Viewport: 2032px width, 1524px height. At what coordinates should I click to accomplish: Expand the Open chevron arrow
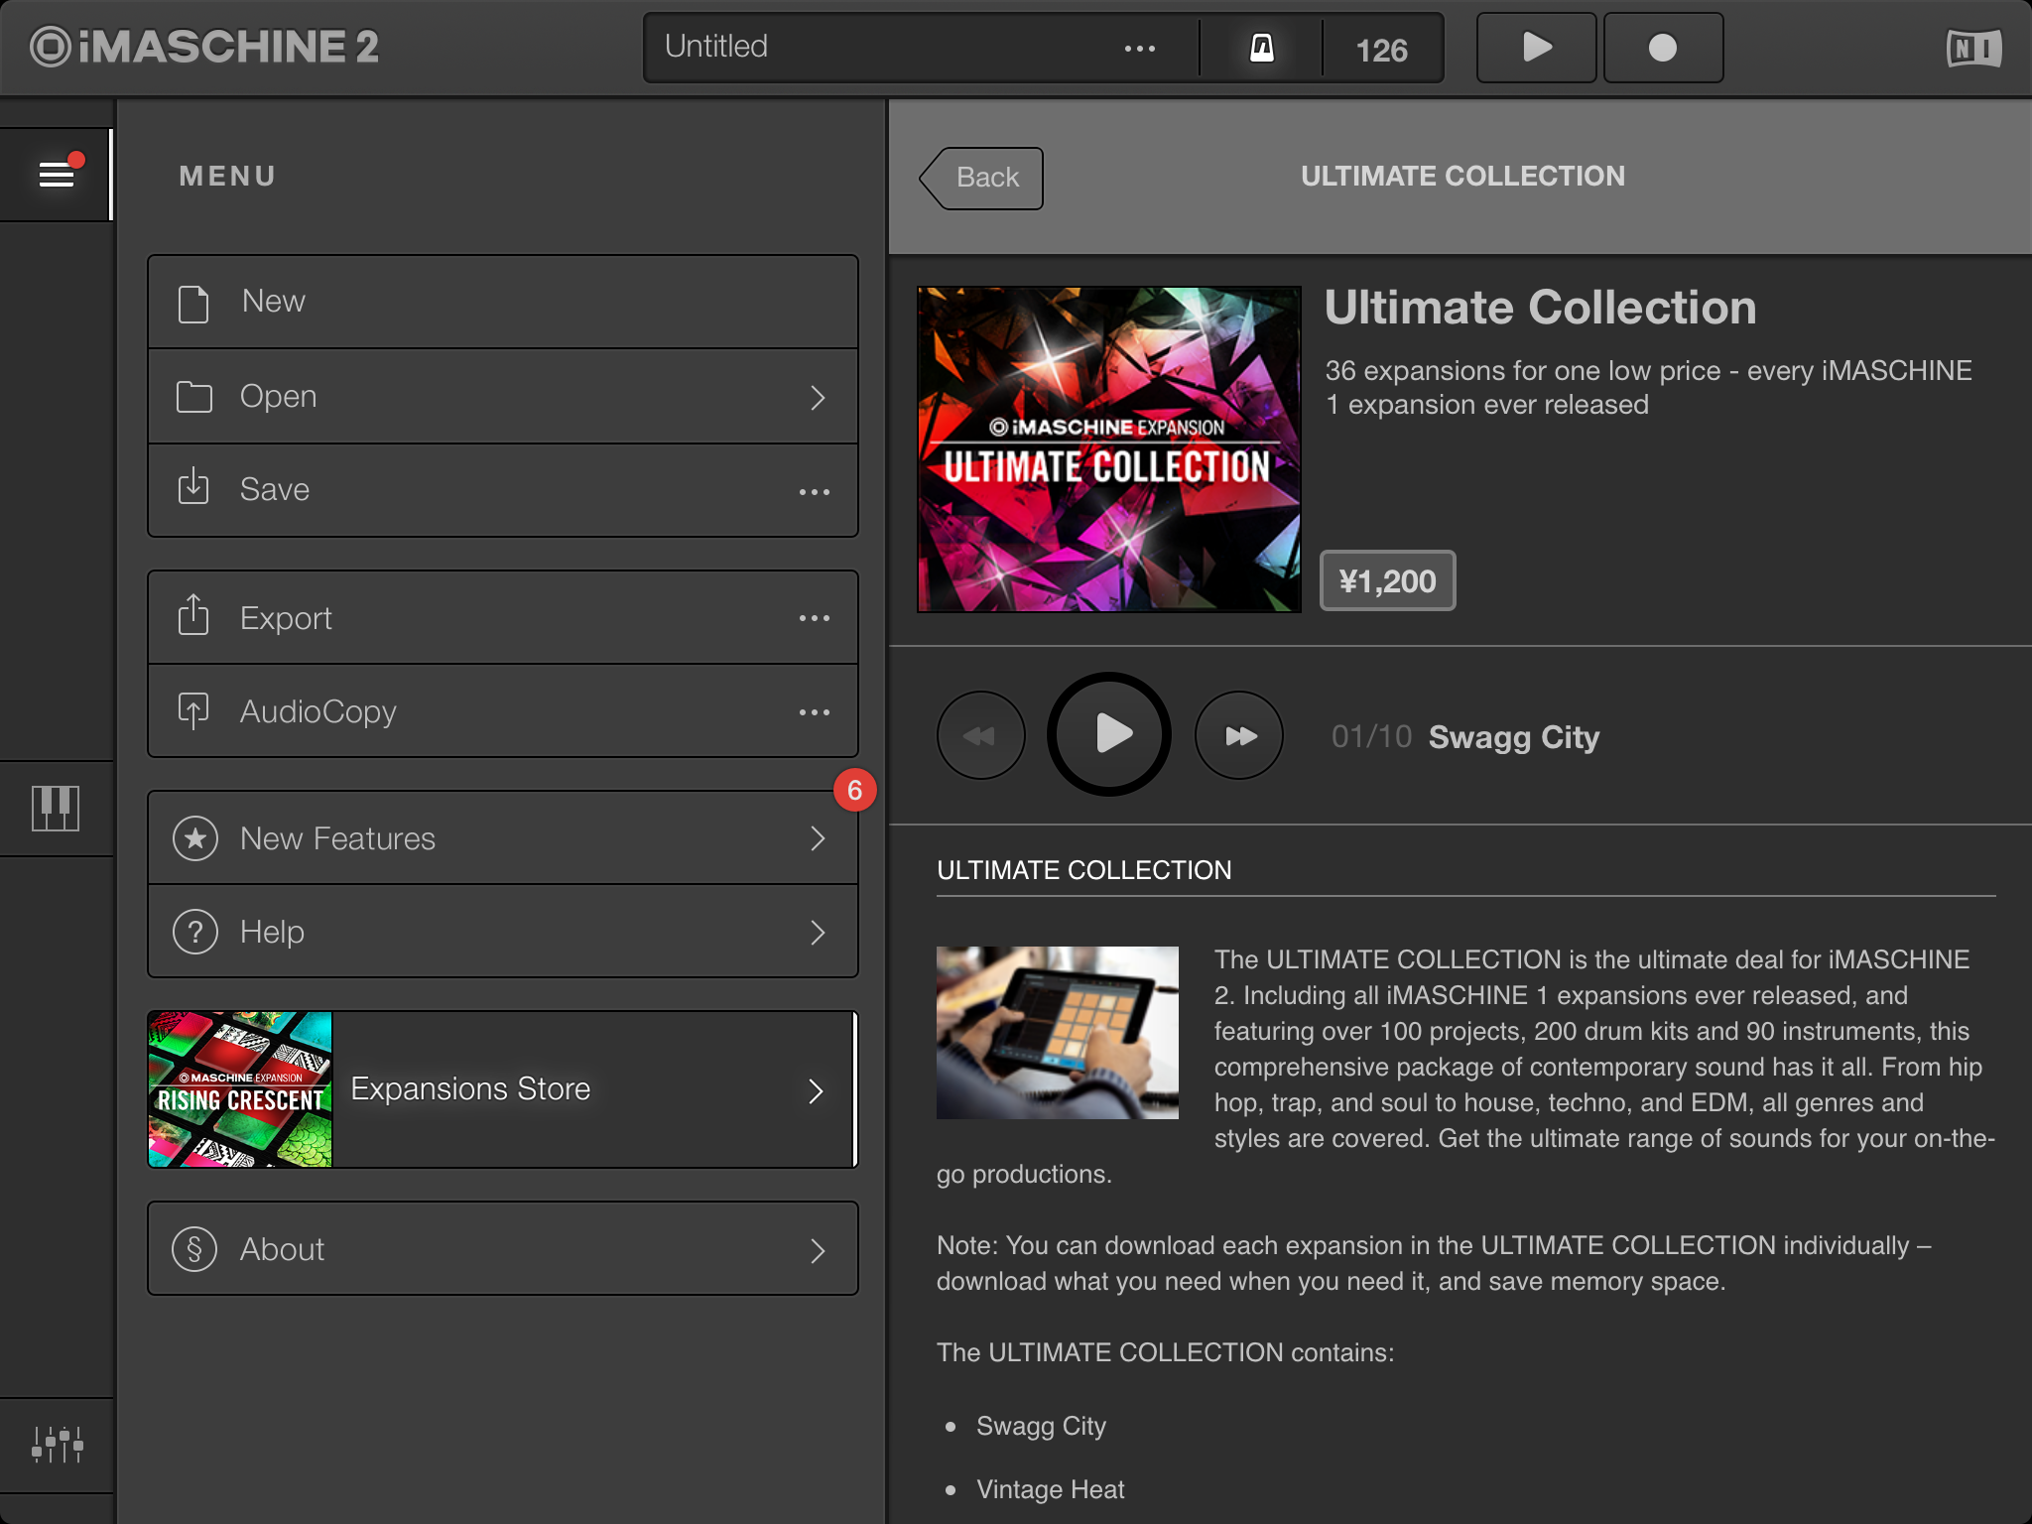point(818,397)
